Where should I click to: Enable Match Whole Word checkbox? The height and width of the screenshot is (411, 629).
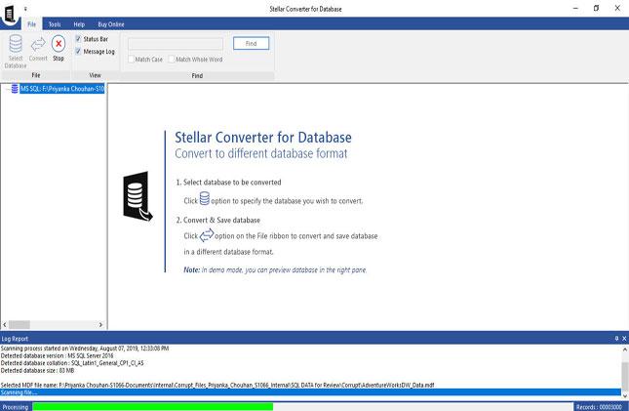tap(172, 59)
